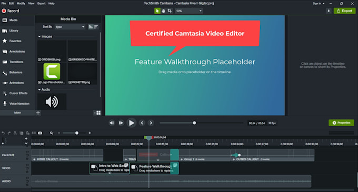Click the Undo icon on timeline toolbar

coord(3,133)
